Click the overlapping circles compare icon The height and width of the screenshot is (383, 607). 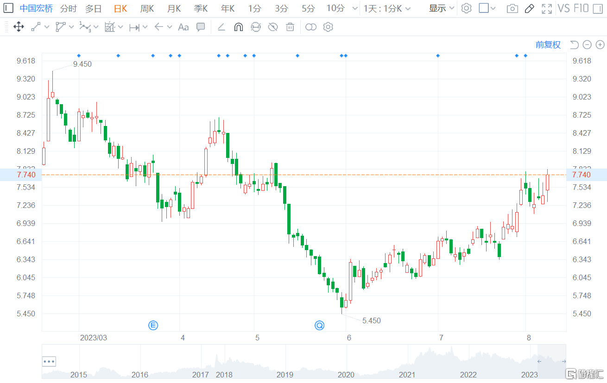(311, 27)
